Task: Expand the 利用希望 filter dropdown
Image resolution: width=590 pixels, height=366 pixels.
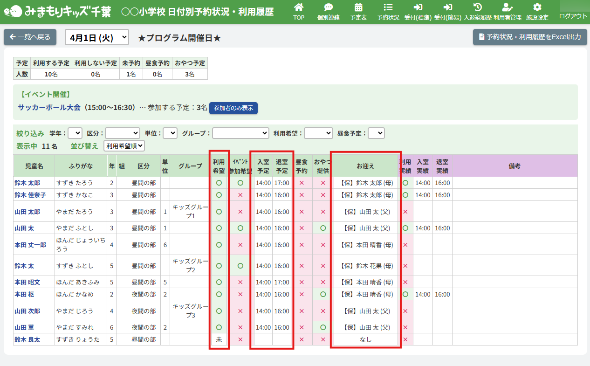Action: [x=318, y=133]
